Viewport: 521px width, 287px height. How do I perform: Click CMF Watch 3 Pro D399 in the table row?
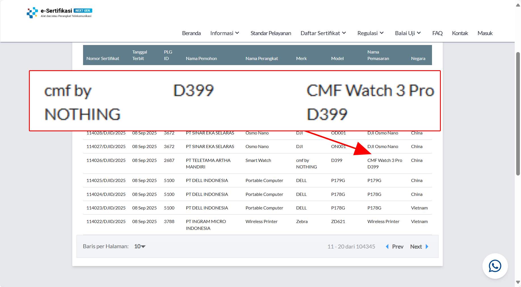(x=385, y=164)
